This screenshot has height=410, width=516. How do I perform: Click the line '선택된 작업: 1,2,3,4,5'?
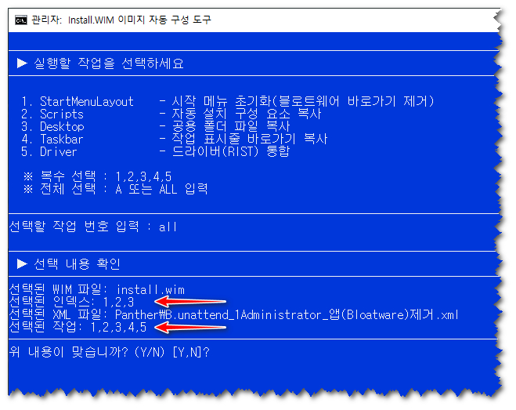78,327
